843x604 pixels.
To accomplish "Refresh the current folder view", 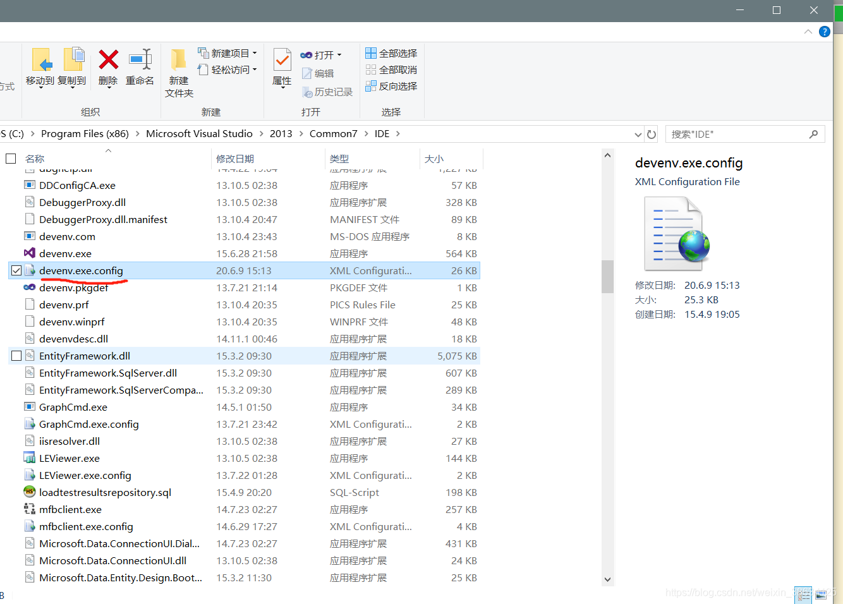I will tap(652, 134).
